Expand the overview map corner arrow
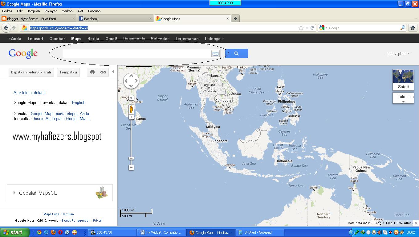The width and height of the screenshot is (419, 237). tap(416, 223)
